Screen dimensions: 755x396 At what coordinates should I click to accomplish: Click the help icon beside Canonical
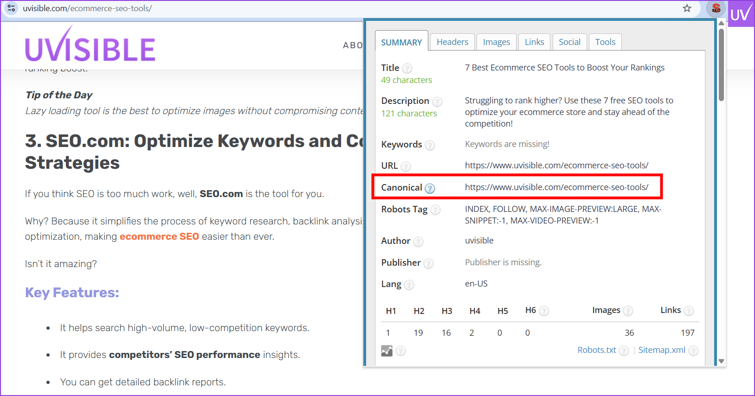[430, 188]
